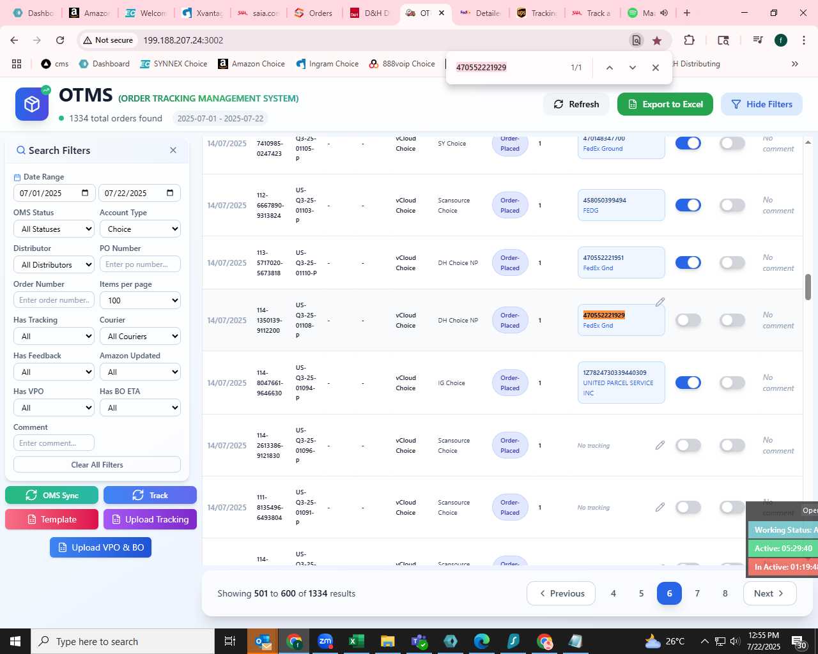Open the Amazon Updated dropdown
Viewport: 818px width, 654px height.
tap(140, 372)
